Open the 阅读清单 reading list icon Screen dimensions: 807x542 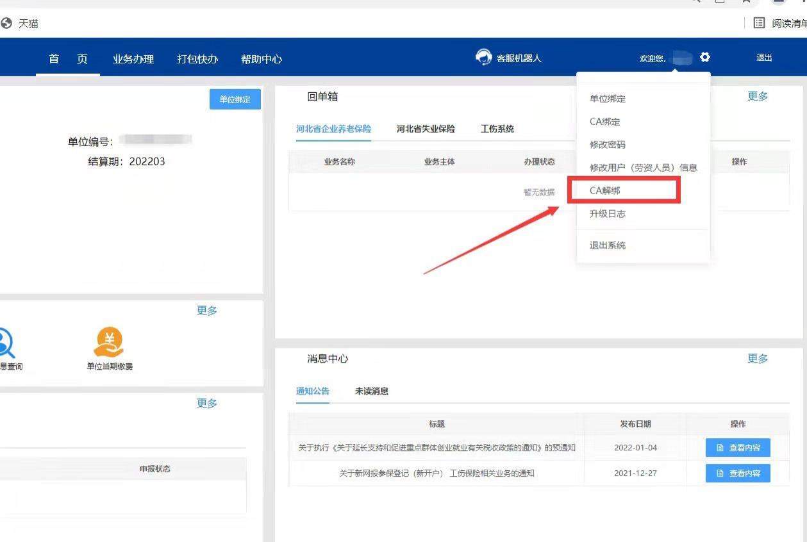point(759,23)
